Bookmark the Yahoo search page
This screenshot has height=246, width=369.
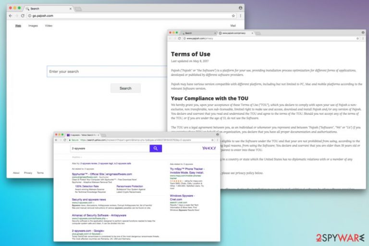click(x=212, y=140)
